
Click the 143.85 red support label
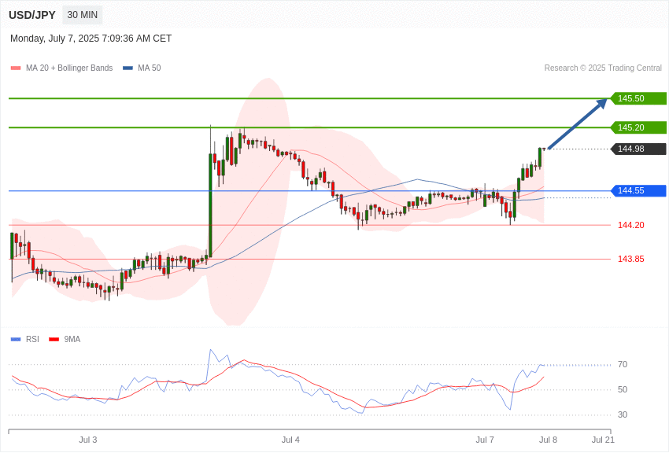coord(631,259)
